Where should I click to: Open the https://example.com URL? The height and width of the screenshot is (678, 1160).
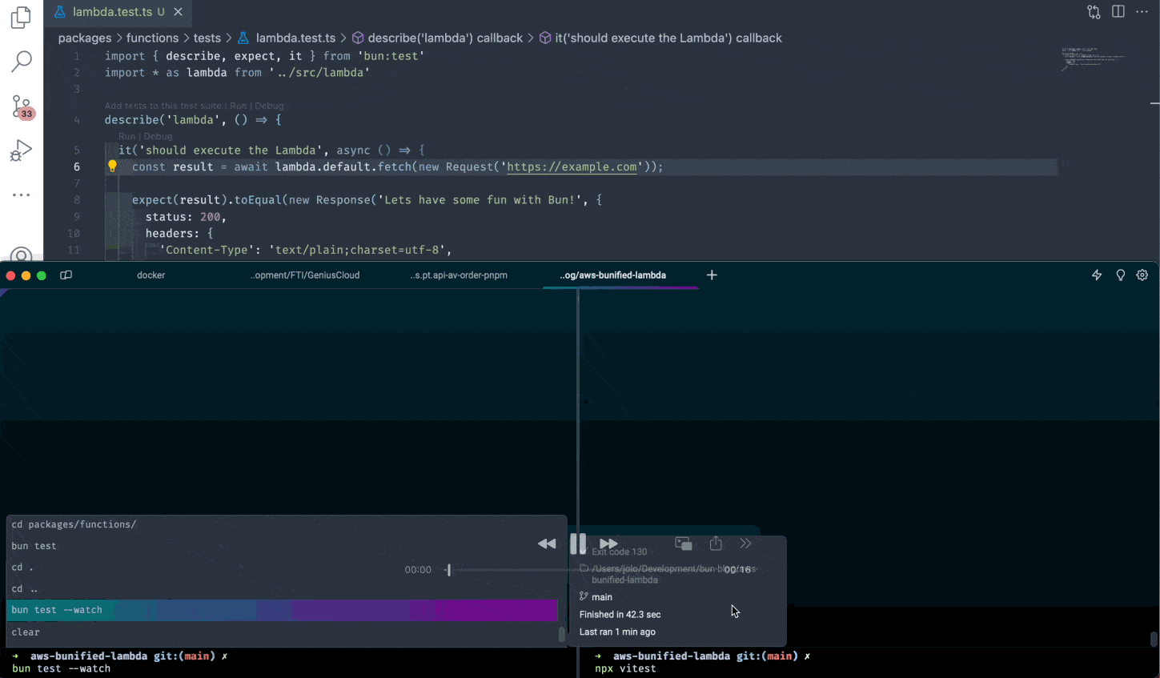pos(571,166)
